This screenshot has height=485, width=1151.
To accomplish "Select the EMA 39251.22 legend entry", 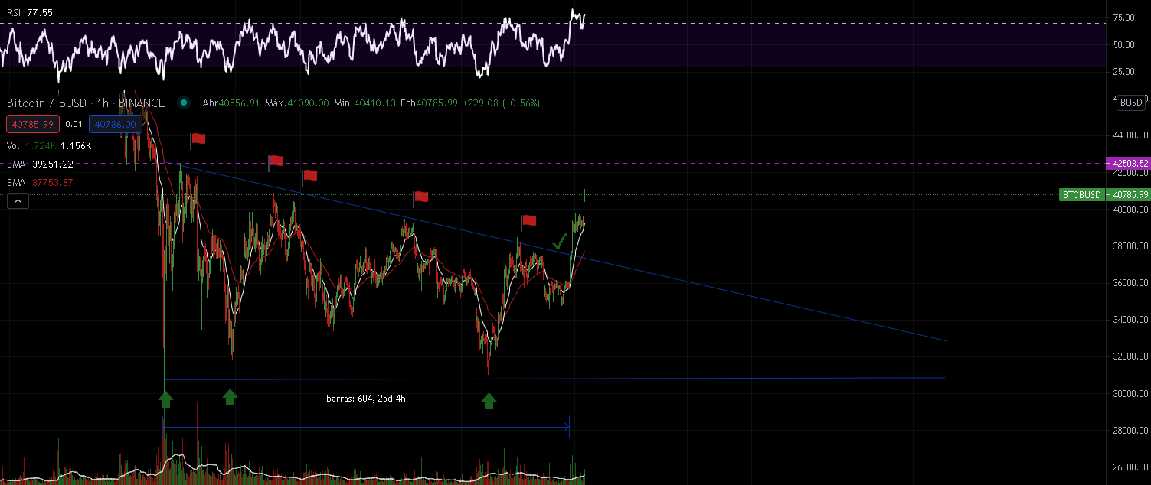I will [x=40, y=164].
